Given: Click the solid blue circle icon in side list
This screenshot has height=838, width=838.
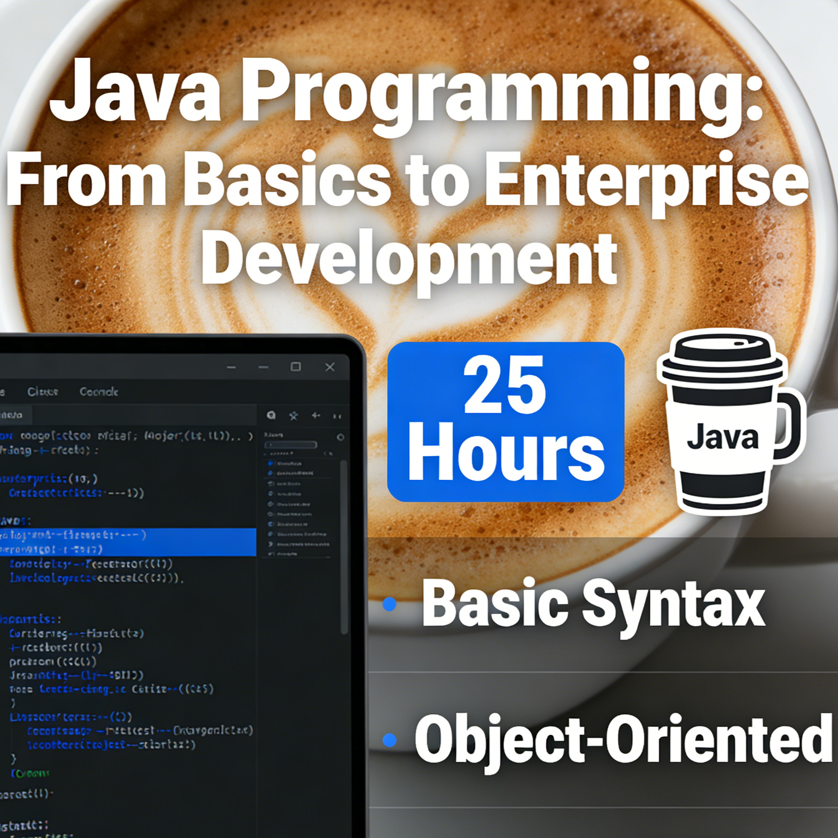Looking at the screenshot, I should (x=270, y=463).
